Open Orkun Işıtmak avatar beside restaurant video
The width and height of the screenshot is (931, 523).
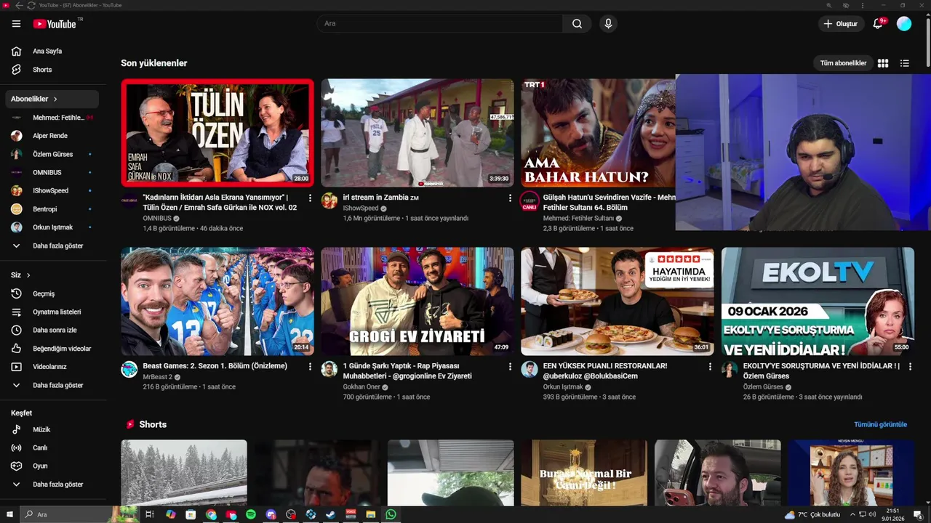pos(530,369)
